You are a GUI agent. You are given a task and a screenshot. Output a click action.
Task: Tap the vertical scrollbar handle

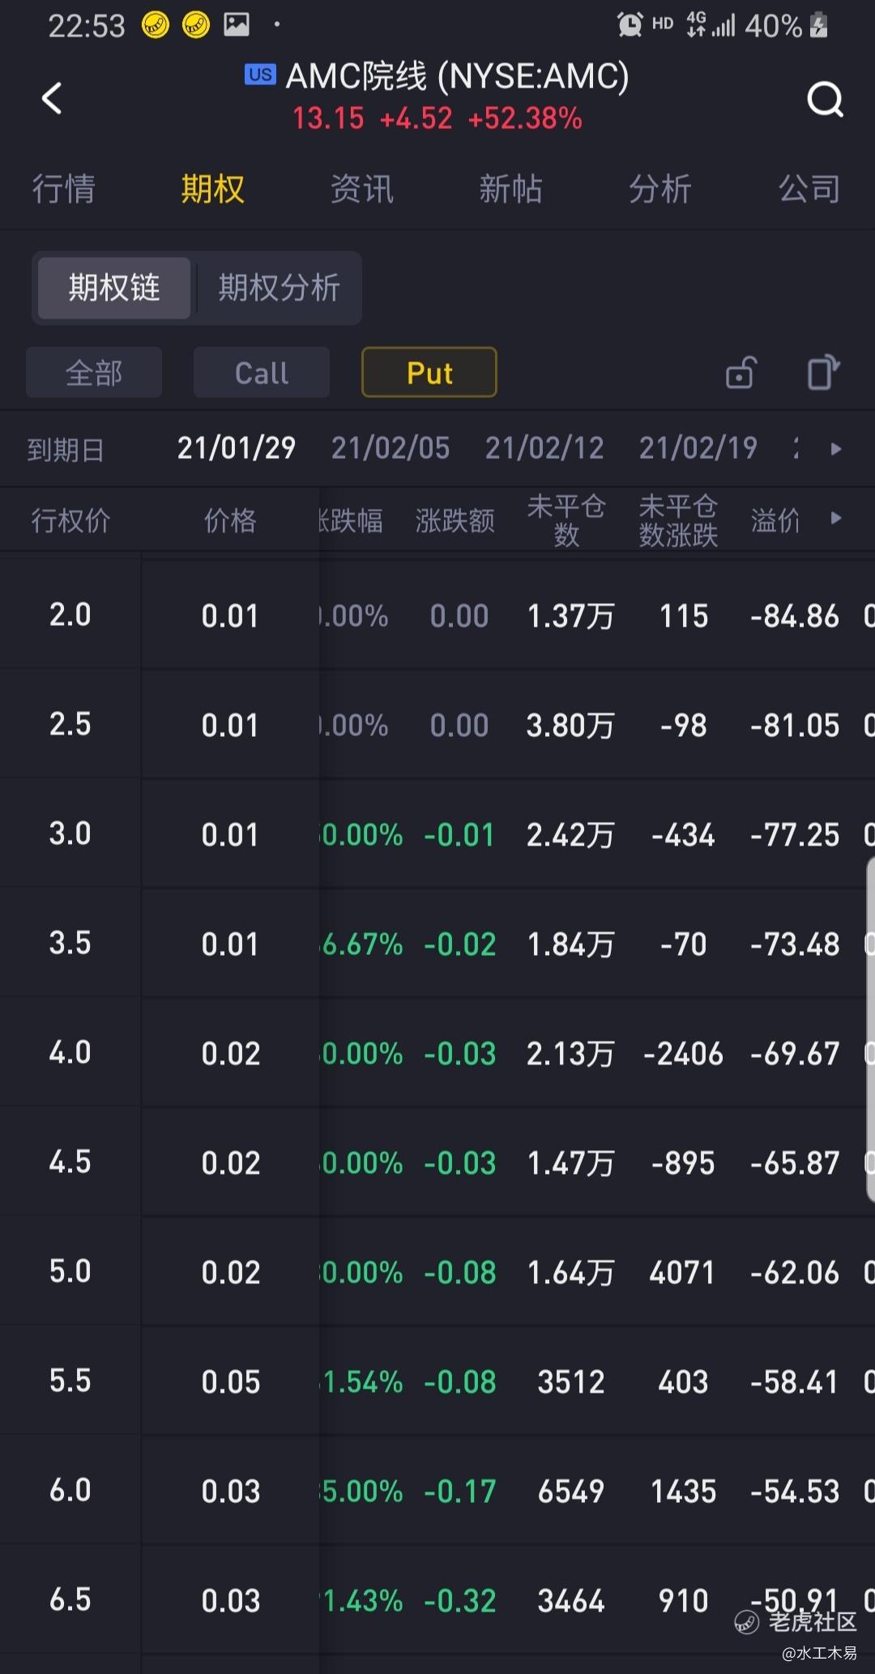(870, 1030)
